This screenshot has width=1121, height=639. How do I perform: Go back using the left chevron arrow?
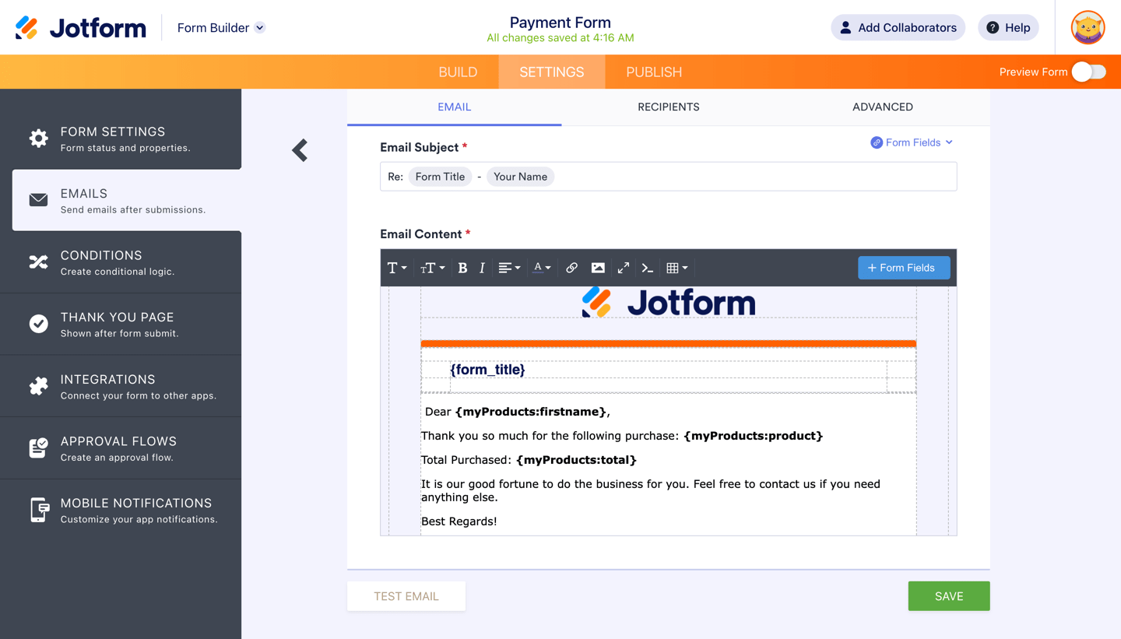pyautogui.click(x=300, y=150)
